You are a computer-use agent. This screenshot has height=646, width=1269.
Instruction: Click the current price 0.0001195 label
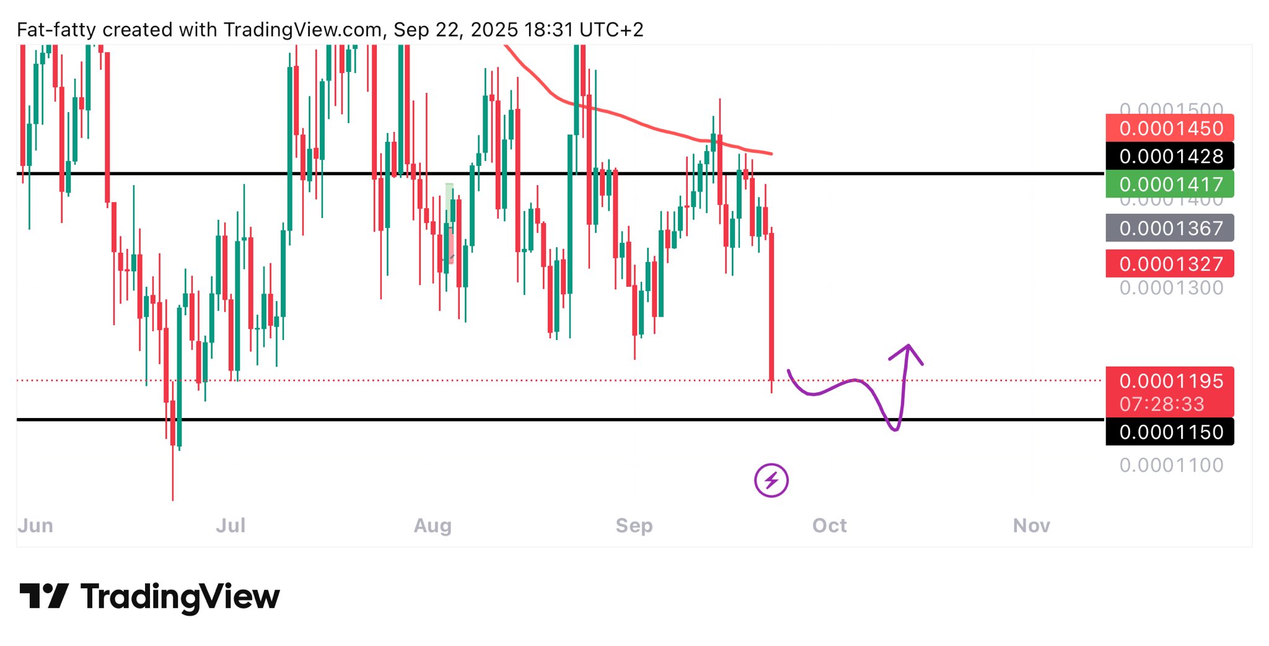[x=1170, y=381]
